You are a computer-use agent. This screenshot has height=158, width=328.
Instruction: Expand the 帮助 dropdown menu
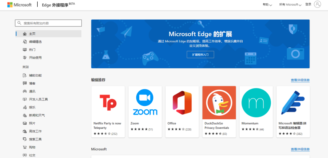click(267, 5)
